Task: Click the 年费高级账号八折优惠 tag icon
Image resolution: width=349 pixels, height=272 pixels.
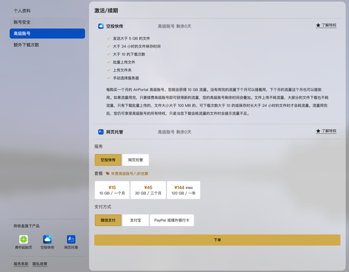Action: (108, 173)
